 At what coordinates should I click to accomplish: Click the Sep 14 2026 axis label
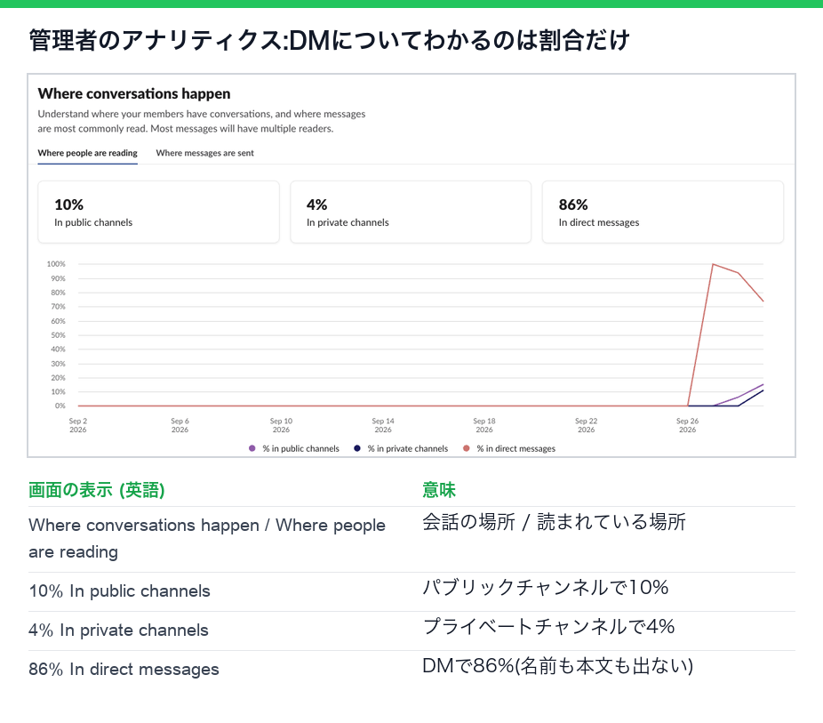pyautogui.click(x=383, y=425)
